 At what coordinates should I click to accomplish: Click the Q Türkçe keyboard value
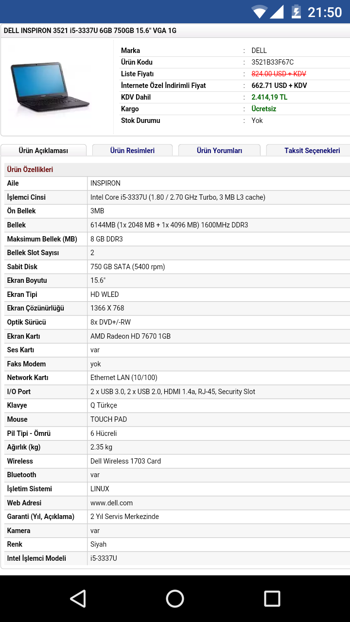(104, 405)
